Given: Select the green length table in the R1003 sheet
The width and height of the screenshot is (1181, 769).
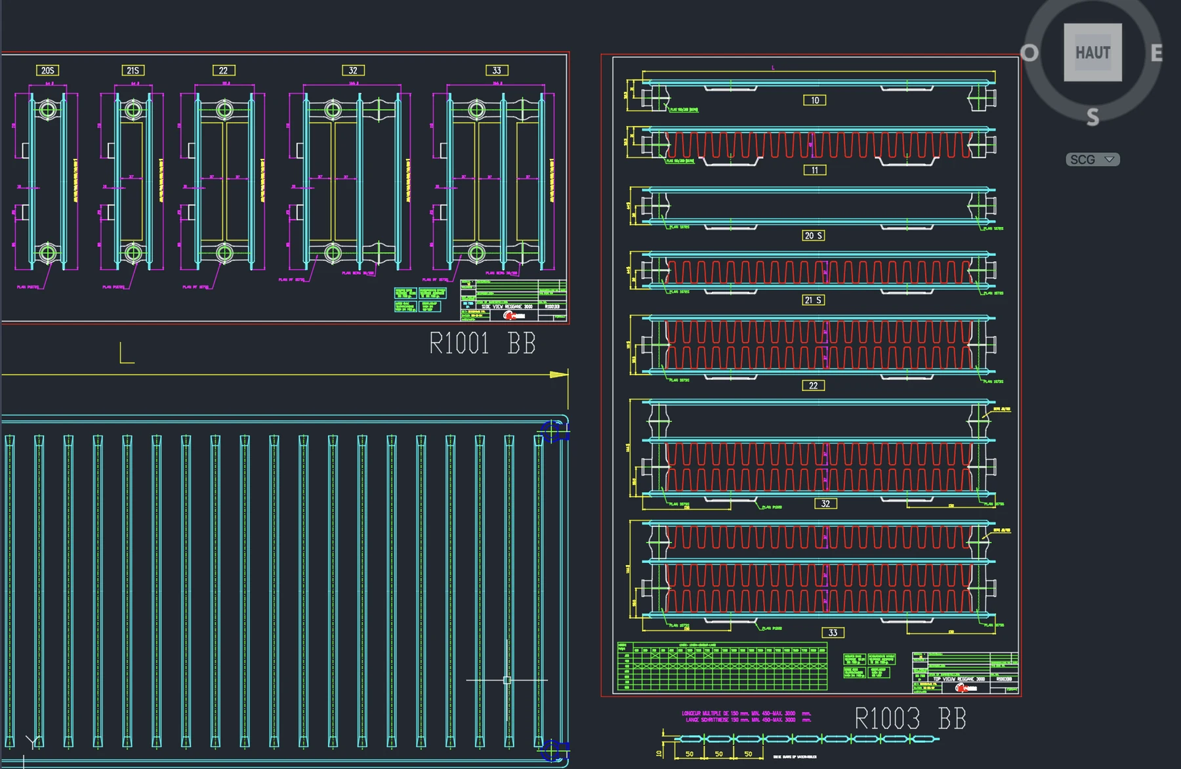Looking at the screenshot, I should coord(722,666).
